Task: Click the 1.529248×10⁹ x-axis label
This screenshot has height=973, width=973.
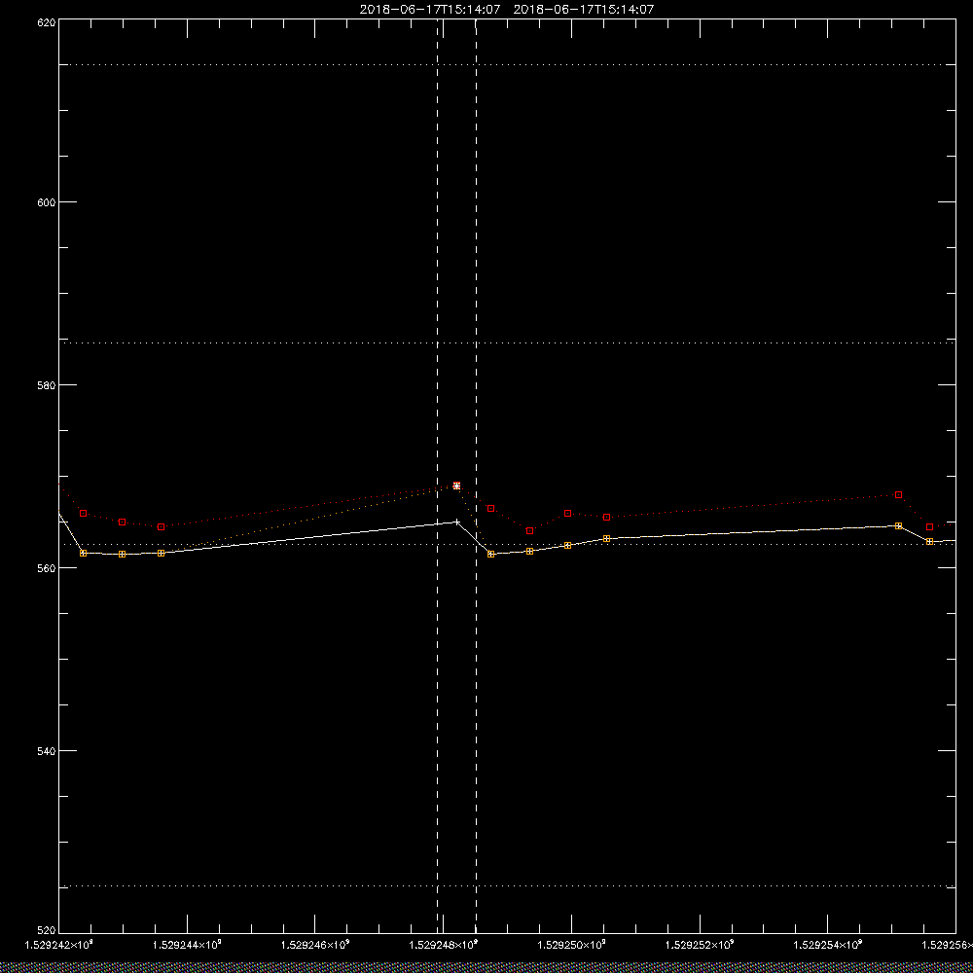Action: [x=444, y=945]
